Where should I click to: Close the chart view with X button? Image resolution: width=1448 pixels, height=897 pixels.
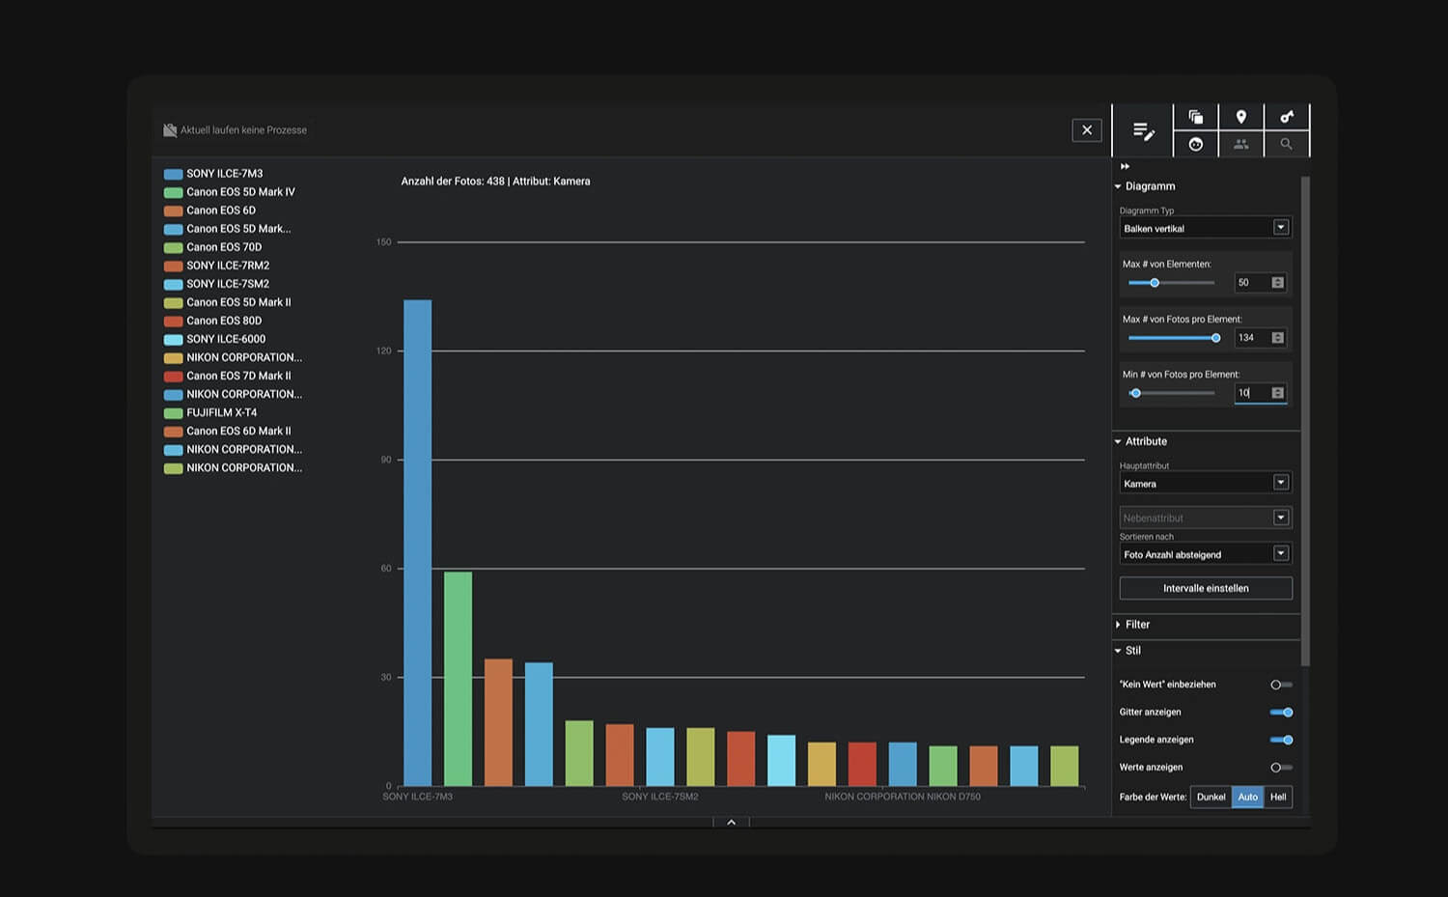point(1087,130)
